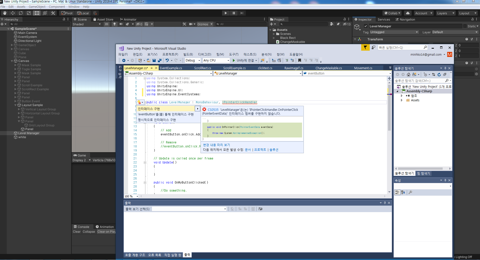Click Save icon in Visual Studio toolbar

pyautogui.click(x=154, y=60)
